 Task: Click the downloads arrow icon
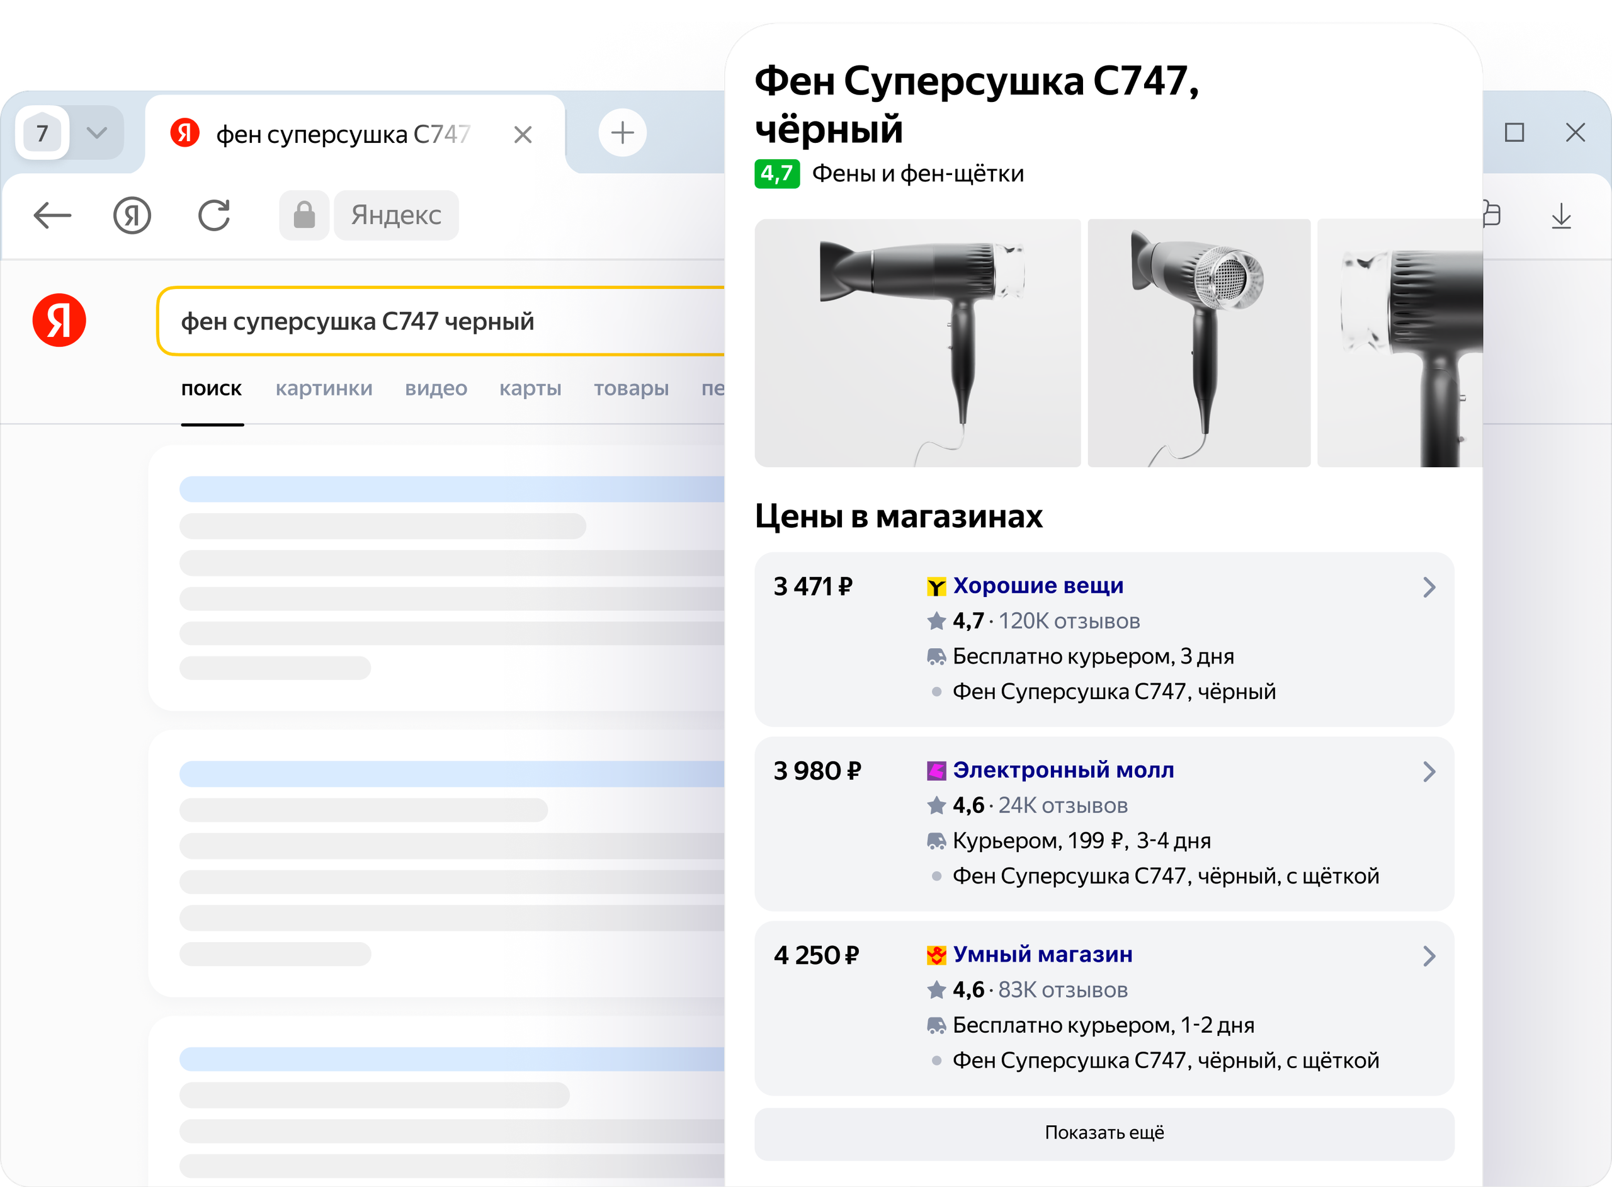pyautogui.click(x=1560, y=215)
